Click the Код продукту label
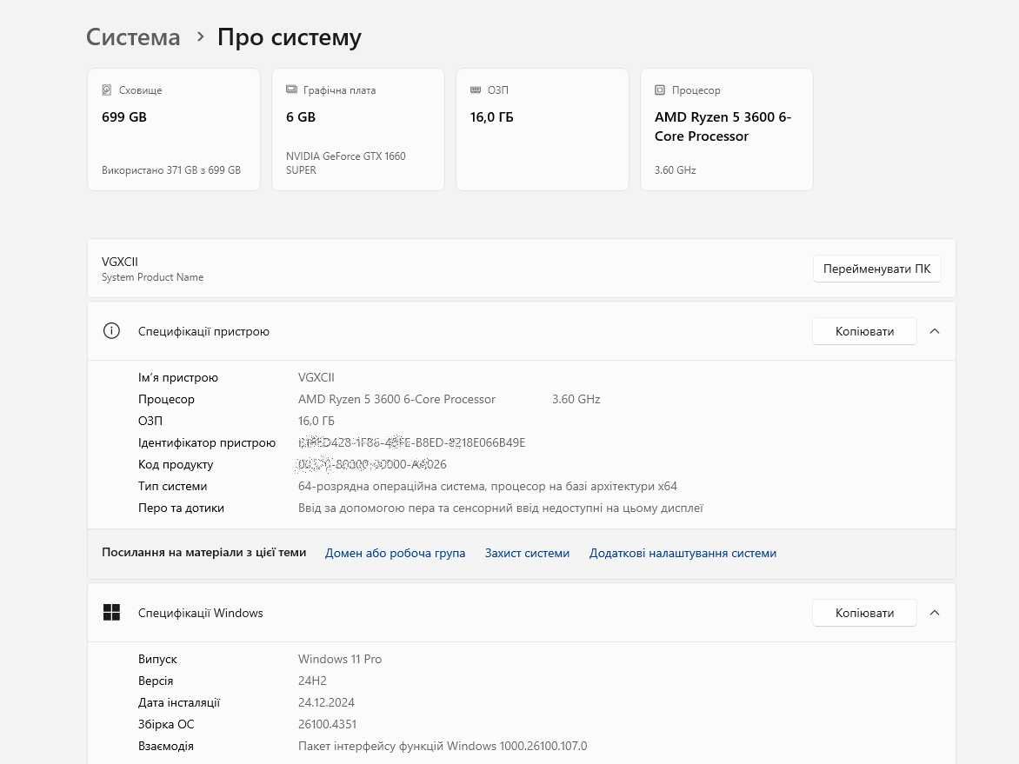The height and width of the screenshot is (764, 1019). tap(176, 464)
